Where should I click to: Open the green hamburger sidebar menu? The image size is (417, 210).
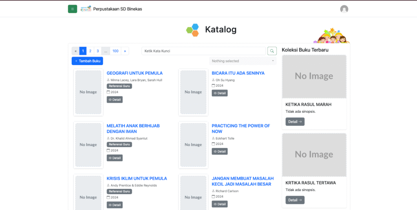click(72, 9)
